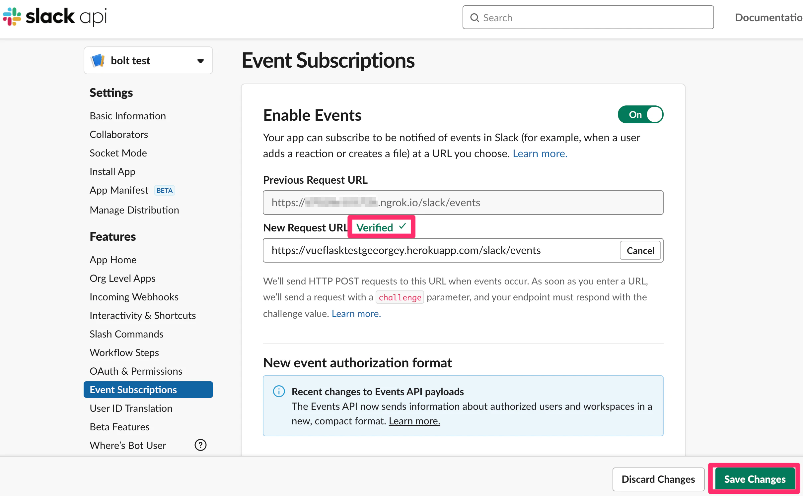Open help icon beside Where's Bot User

200,445
